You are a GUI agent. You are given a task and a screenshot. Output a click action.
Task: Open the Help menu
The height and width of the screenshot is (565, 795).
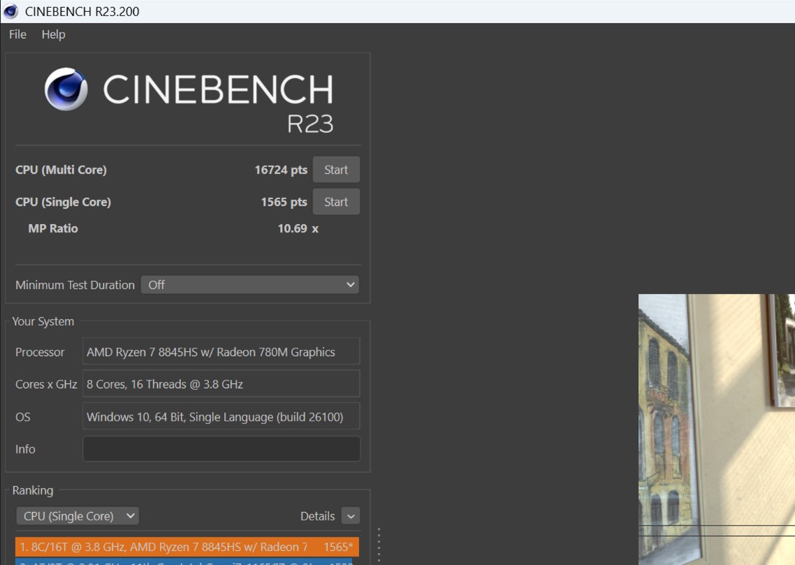click(x=53, y=34)
